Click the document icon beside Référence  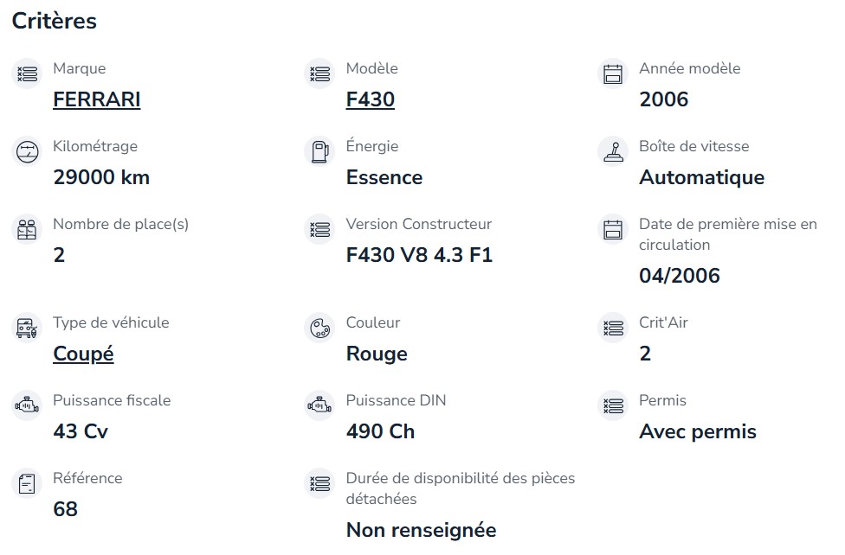(27, 483)
